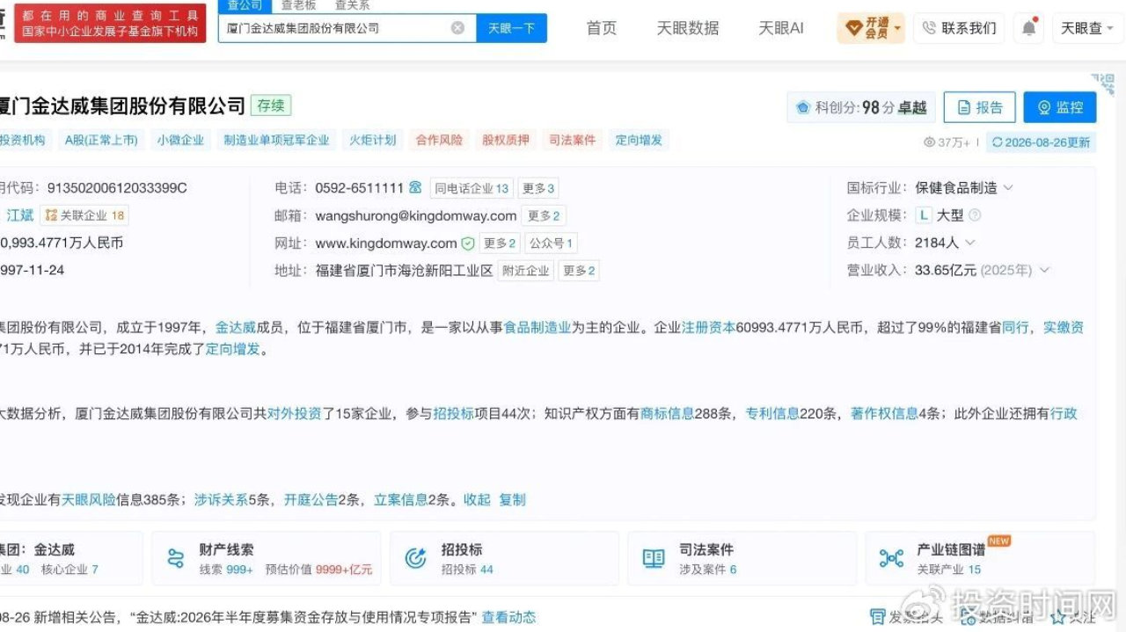
Task: Click the 监控 button
Action: 1060,107
